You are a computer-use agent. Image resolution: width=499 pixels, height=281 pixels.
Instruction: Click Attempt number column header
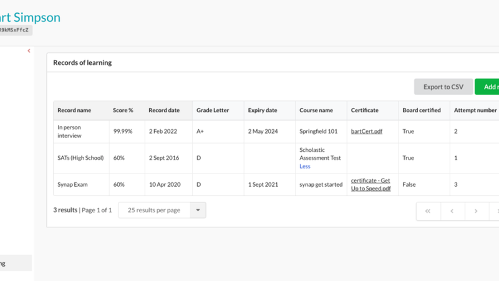point(475,111)
